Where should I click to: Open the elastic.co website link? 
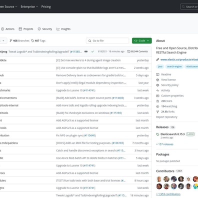pos(179,59)
